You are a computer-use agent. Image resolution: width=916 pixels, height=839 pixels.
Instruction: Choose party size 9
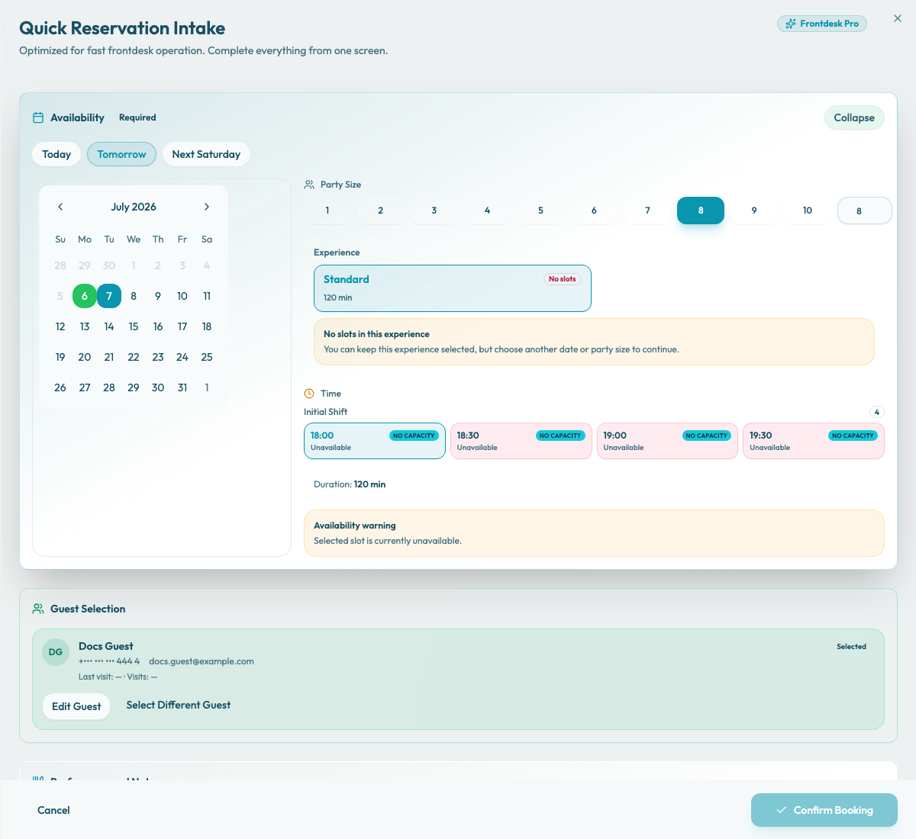point(754,211)
